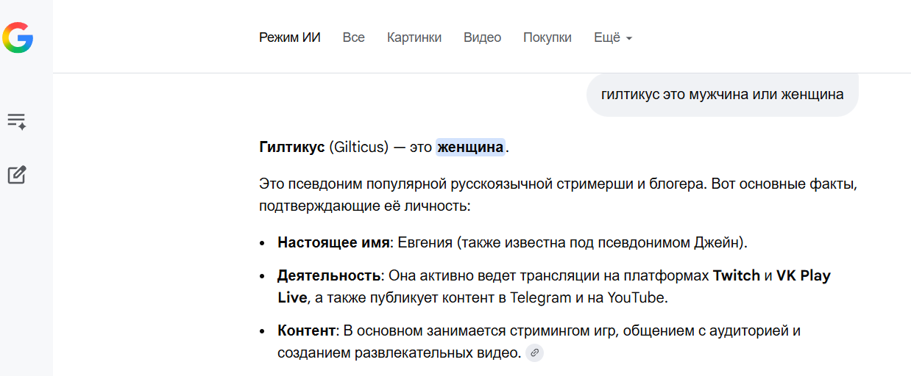Switch to the Покупки tab

coord(547,37)
